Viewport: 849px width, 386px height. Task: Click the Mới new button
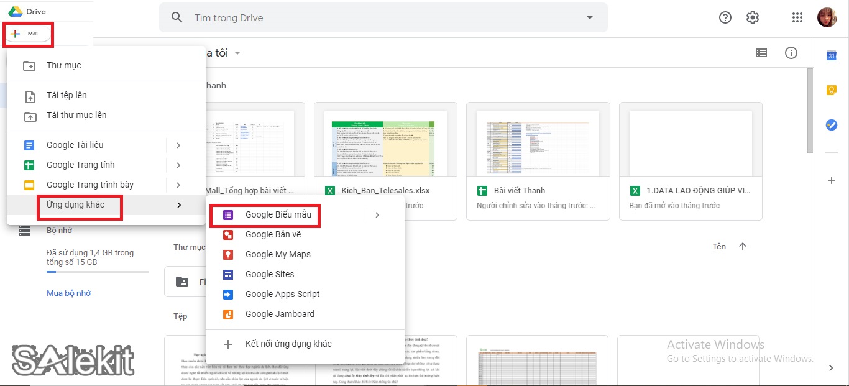[x=28, y=34]
